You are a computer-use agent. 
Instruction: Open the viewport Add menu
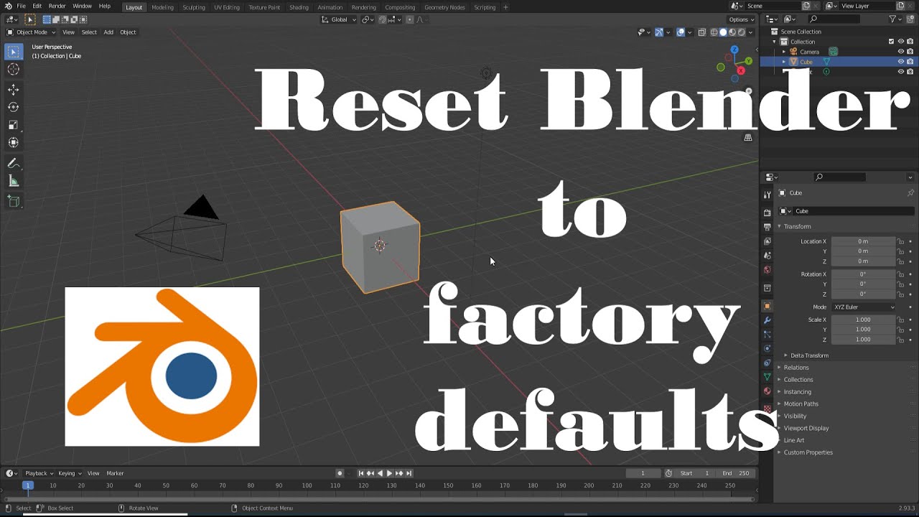point(108,32)
